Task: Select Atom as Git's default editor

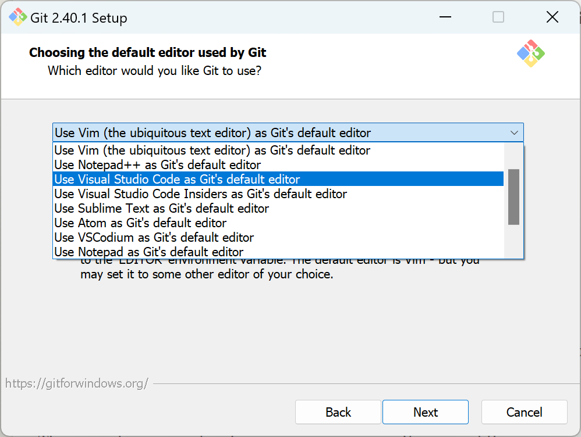Action: click(x=278, y=223)
